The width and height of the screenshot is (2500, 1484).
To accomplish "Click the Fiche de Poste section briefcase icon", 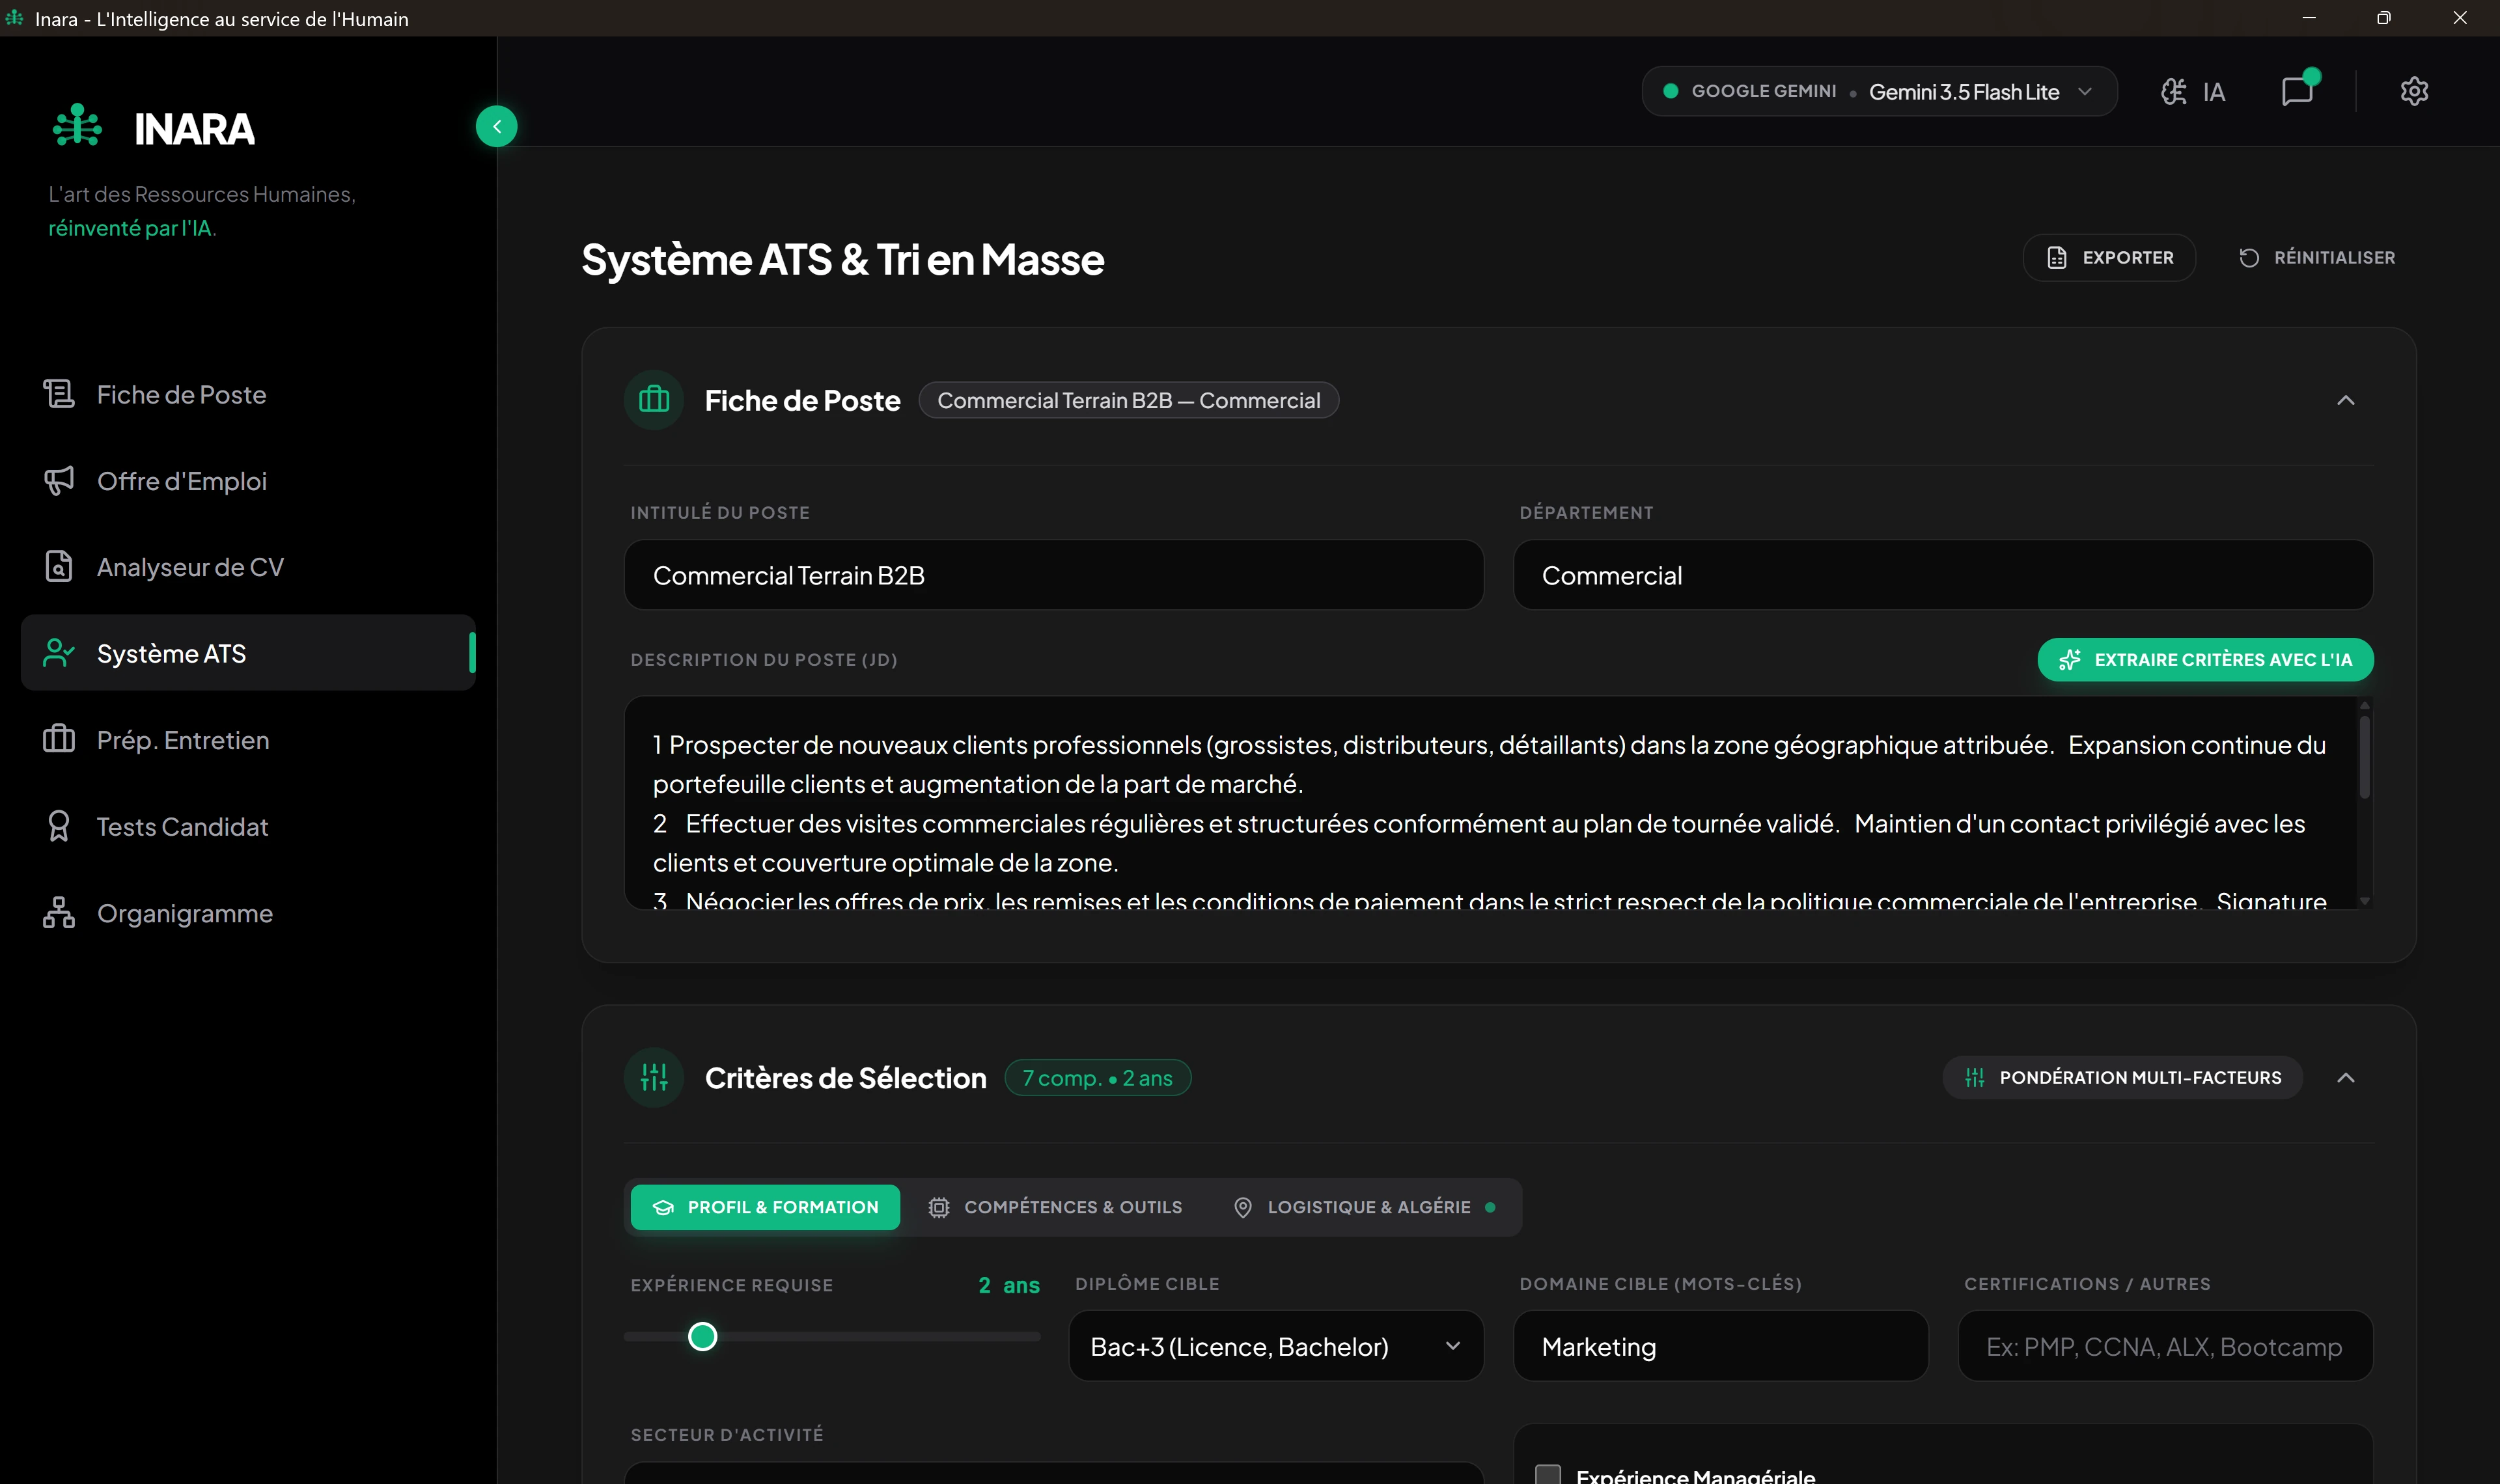I will (654, 400).
